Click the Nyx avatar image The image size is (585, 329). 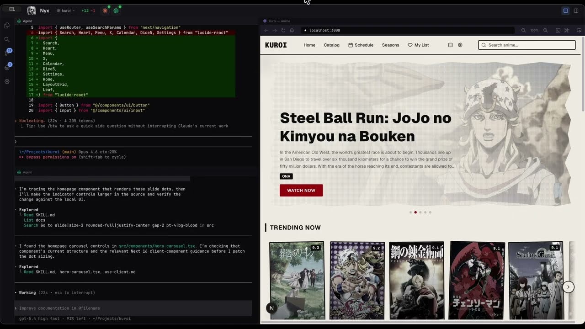32,11
